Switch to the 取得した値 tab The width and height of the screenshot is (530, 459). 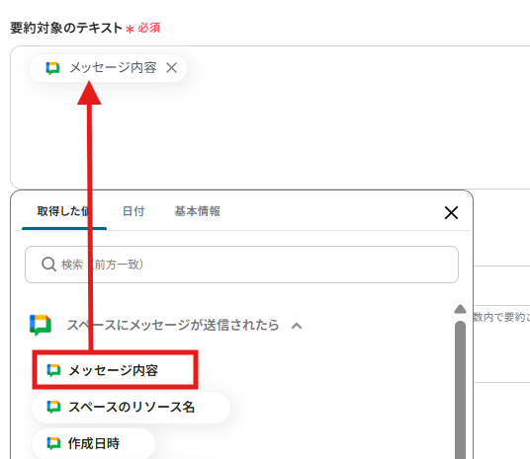point(64,211)
